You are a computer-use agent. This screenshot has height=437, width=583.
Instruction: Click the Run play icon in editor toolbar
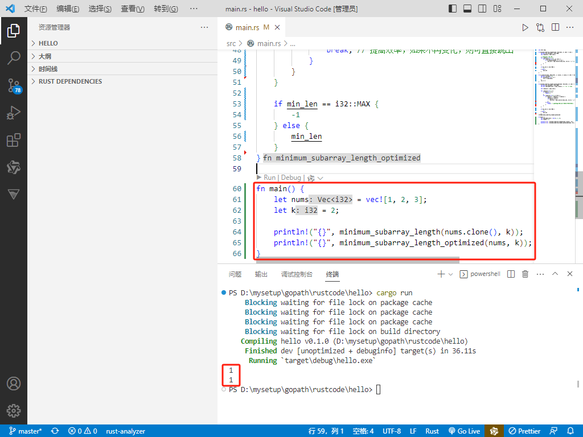[525, 27]
